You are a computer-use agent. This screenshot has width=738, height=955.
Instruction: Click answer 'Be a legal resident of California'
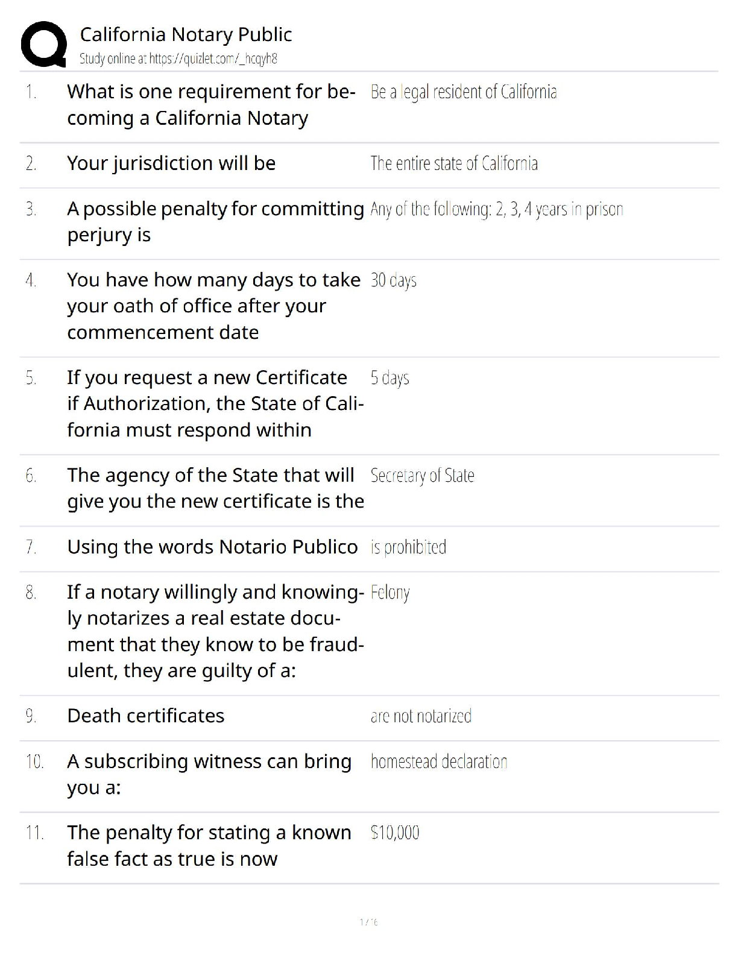click(x=463, y=92)
